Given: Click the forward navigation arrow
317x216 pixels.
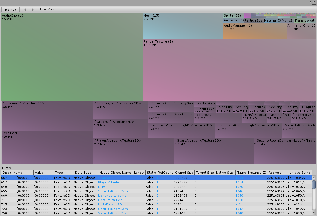Looking at the screenshot, I should coord(33,9).
